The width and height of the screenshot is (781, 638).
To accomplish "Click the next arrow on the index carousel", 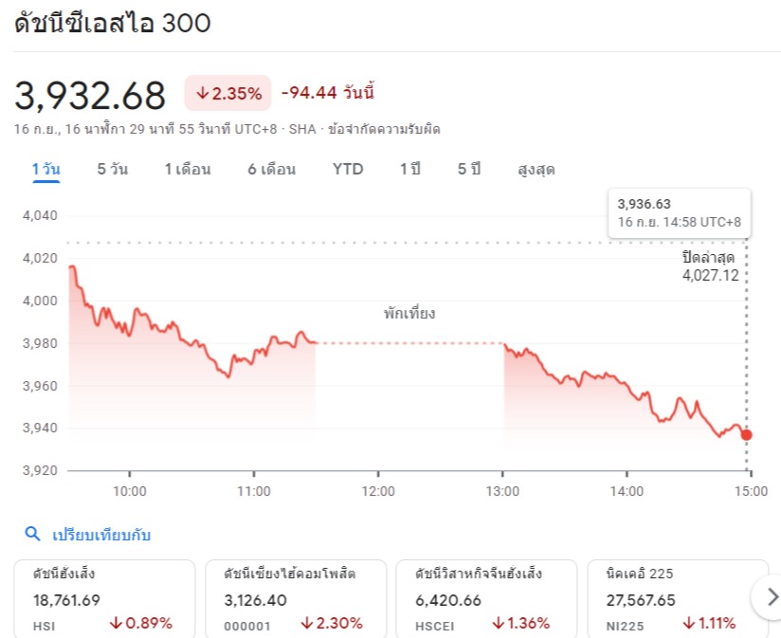I will pos(771,596).
